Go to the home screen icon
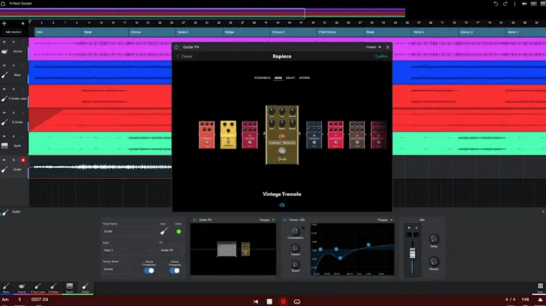The image size is (546, 306). [3, 3]
